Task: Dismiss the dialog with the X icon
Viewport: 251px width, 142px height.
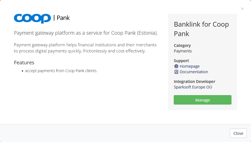Action: pos(242,9)
